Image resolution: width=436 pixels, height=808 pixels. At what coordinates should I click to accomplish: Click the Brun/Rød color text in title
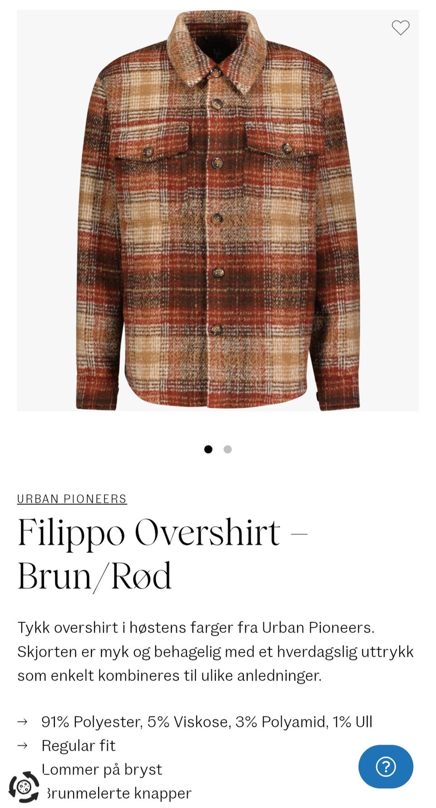[x=94, y=576]
